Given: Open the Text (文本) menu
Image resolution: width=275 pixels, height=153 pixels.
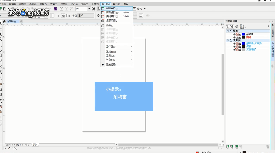Looking at the screenshot, I should [x=74, y=4].
